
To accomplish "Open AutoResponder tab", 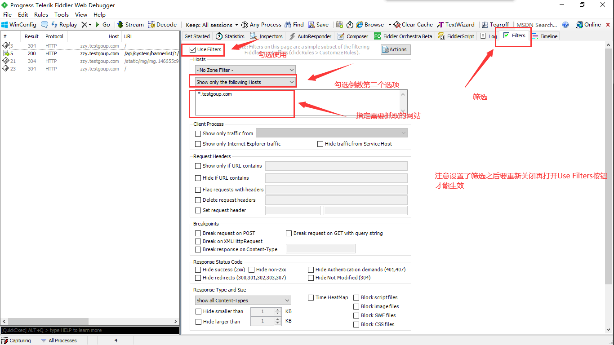I will click(310, 36).
